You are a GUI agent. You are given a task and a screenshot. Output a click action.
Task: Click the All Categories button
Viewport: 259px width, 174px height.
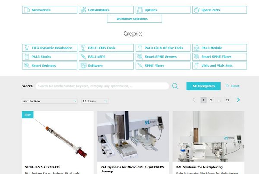click(x=203, y=86)
